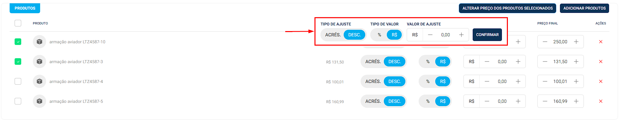Select % under Tipo de Valor

[x=379, y=35]
